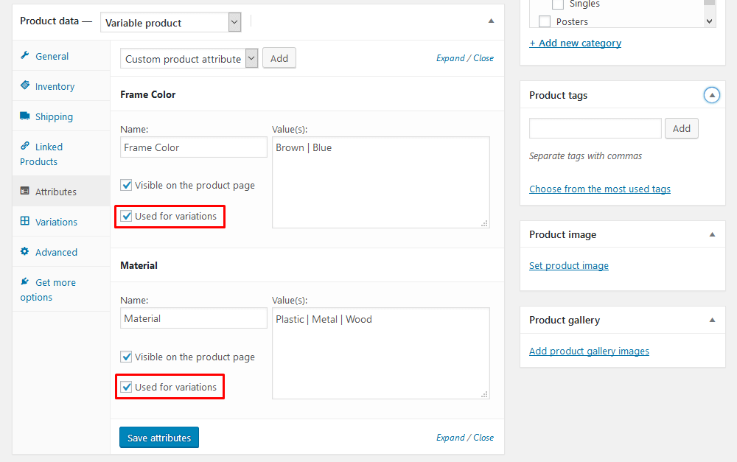Collapse the Product tags panel

pos(711,94)
